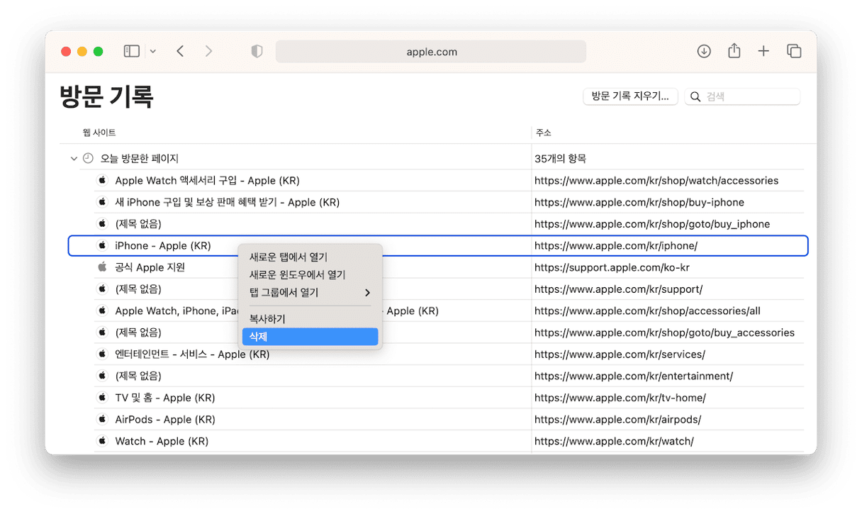Viewport: 862px width, 514px height.
Task: Click the shop/accessories/all URL
Action: pos(649,311)
